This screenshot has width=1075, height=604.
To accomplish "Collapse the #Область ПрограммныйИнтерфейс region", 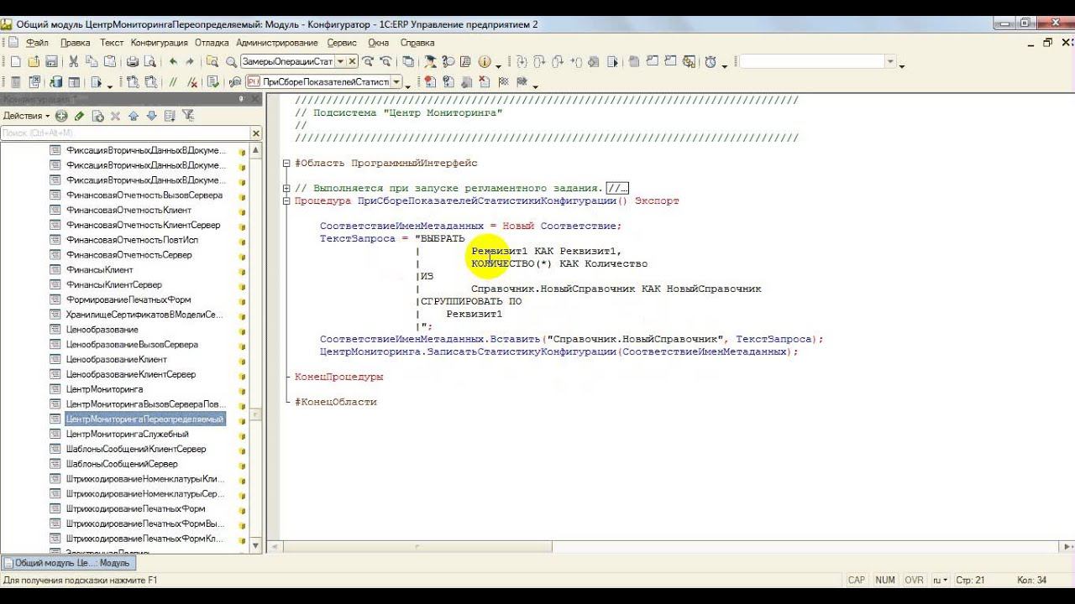I will (286, 164).
